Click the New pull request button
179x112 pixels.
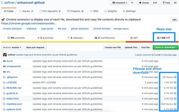point(35,47)
